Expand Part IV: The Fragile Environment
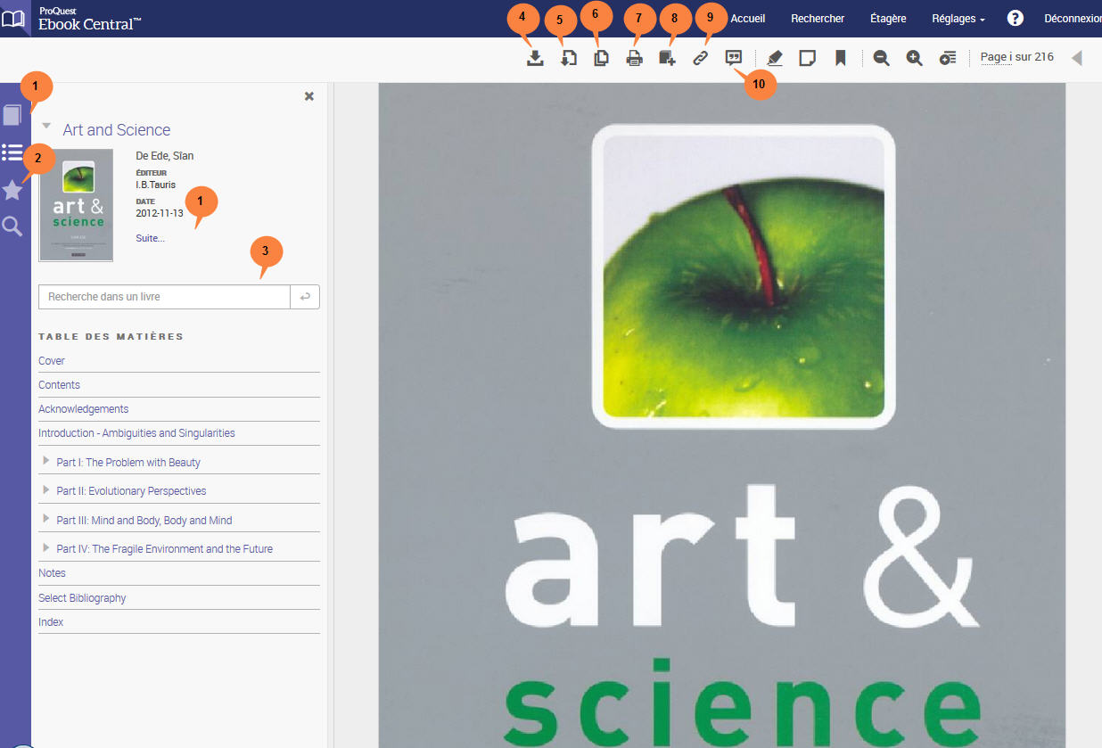 [x=46, y=547]
